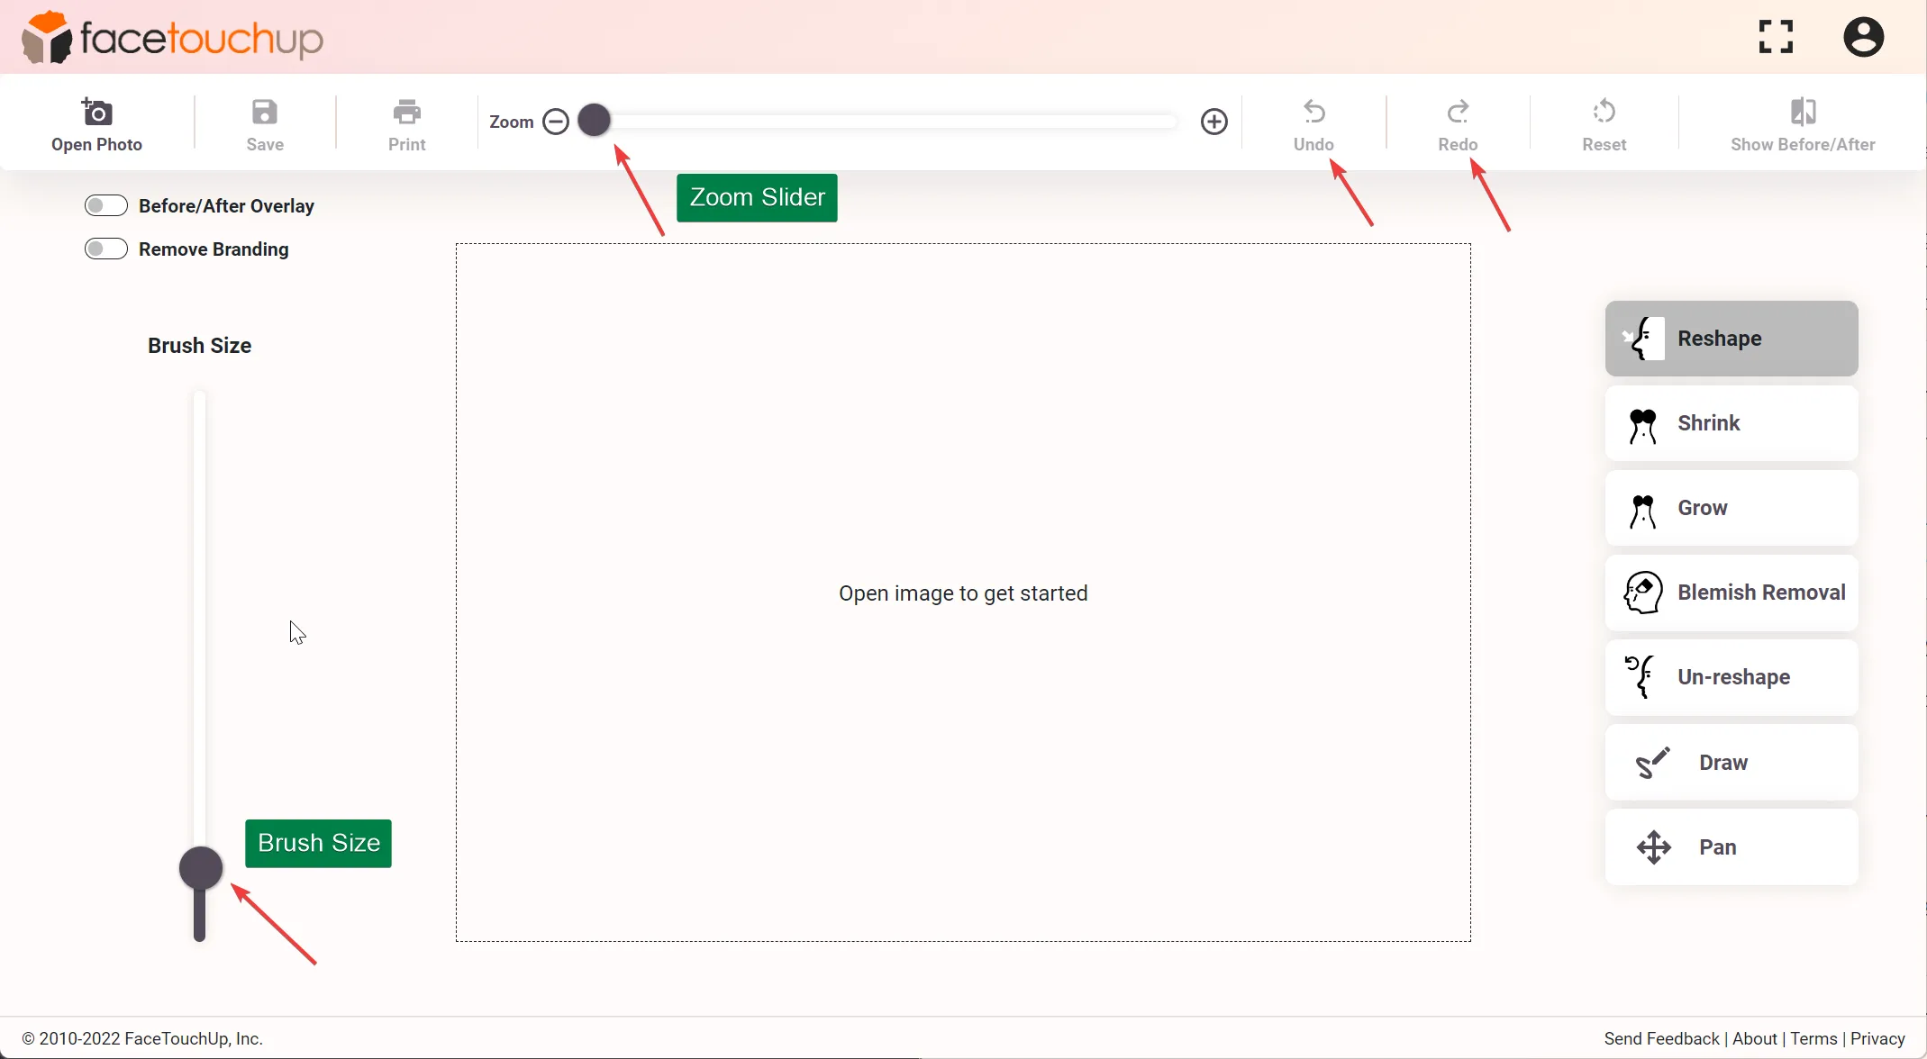Print the current edited photo
This screenshot has height=1059, width=1927.
(405, 124)
